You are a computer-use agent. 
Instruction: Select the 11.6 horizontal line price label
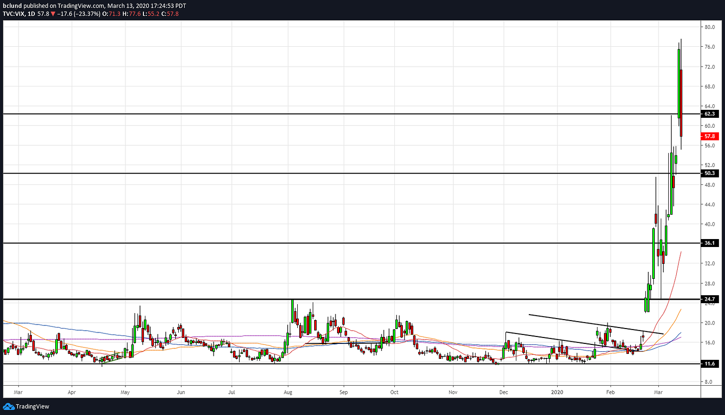710,364
